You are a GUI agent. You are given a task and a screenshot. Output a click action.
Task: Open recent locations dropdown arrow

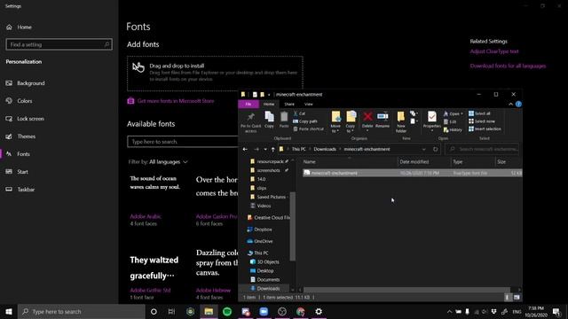point(265,149)
